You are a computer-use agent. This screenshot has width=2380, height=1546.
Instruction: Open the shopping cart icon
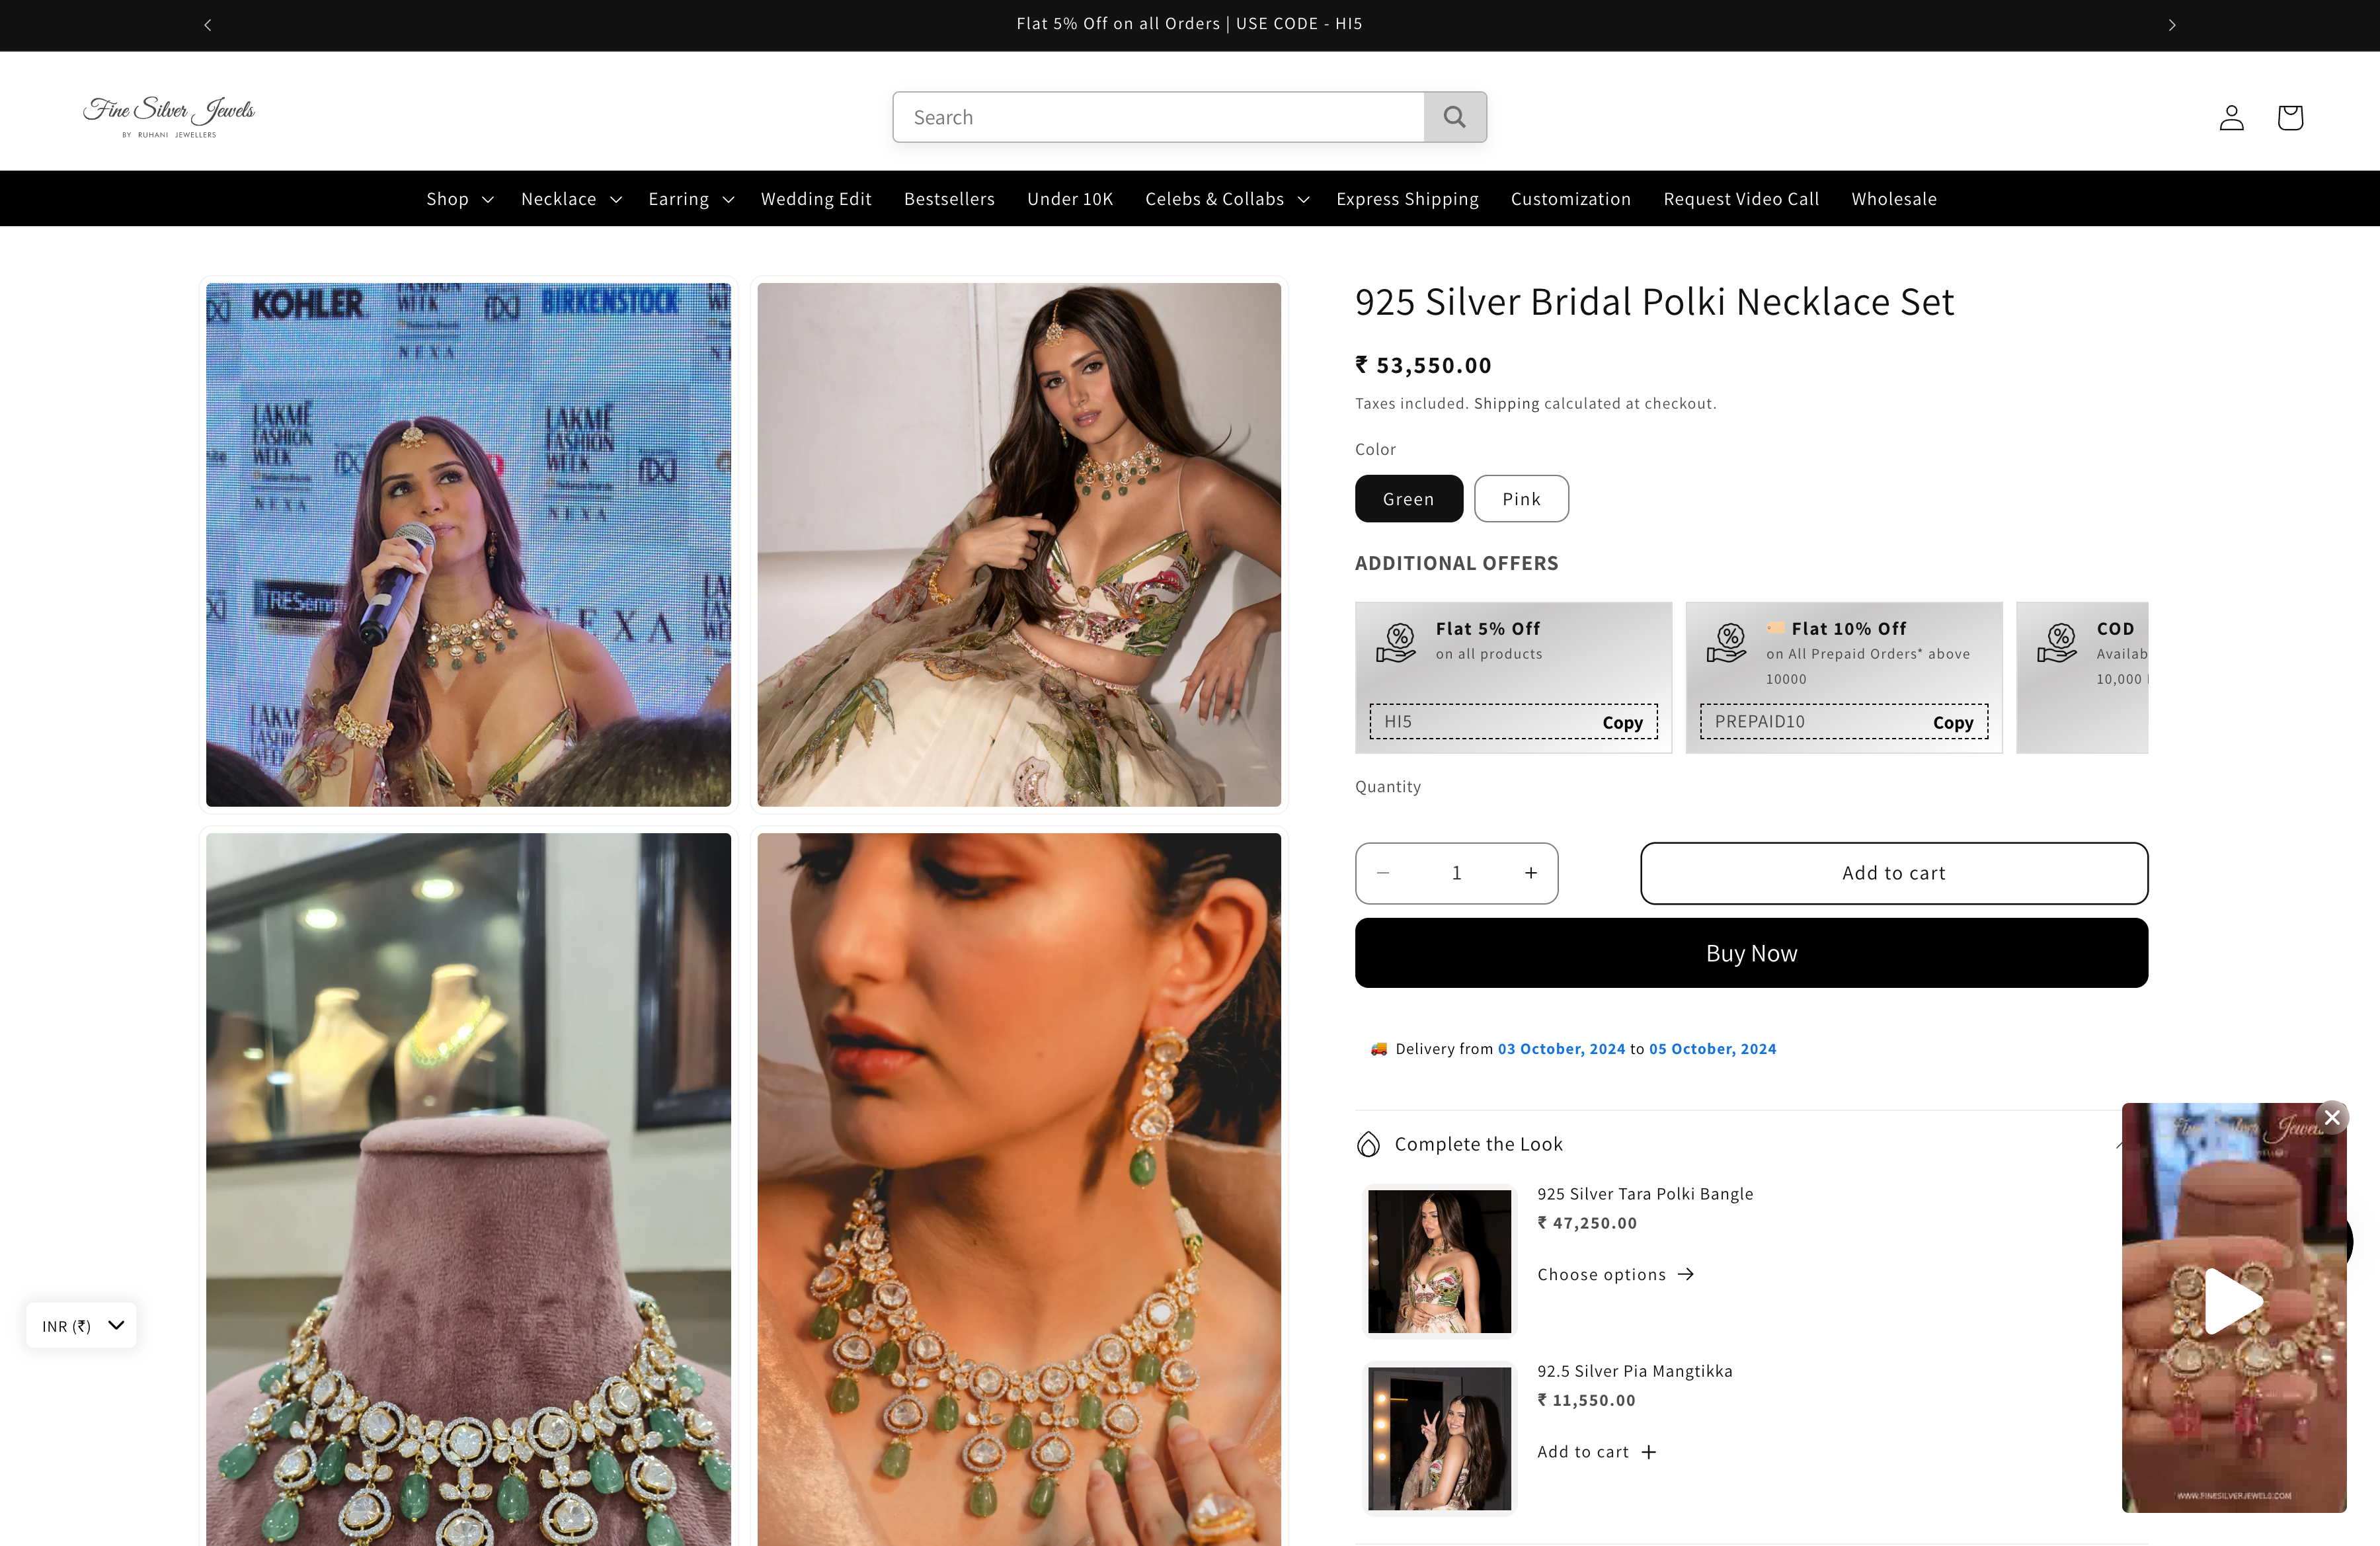2289,116
